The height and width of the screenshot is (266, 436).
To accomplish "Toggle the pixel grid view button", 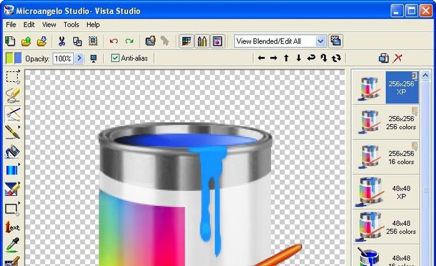I will [x=186, y=41].
